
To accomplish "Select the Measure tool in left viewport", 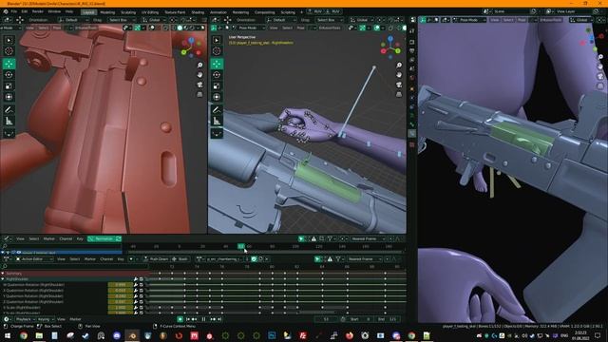I will (9, 122).
